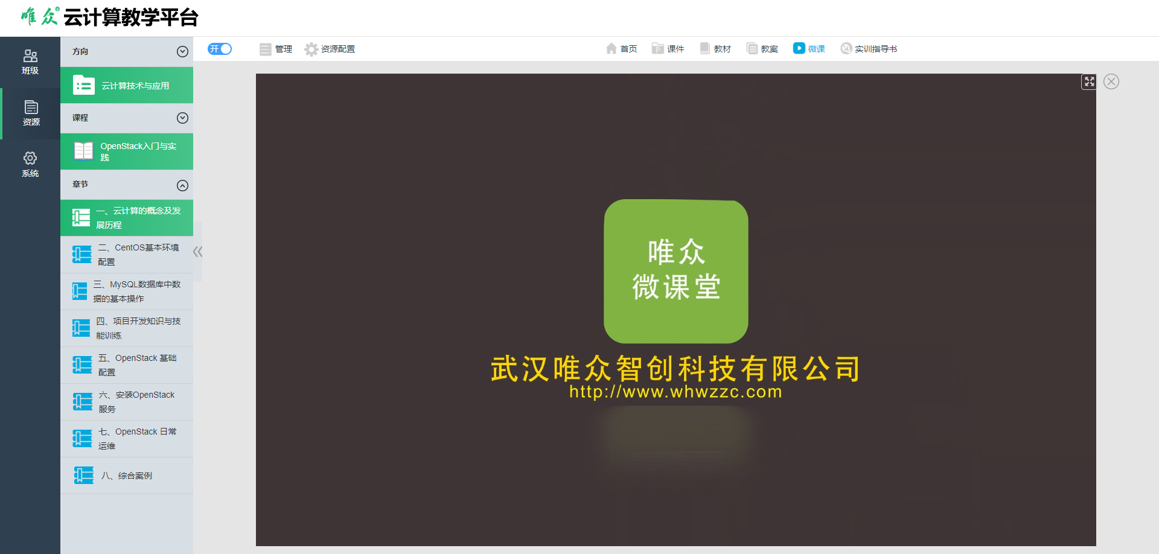Click the 安装OpenStack服务 chapter icon
The width and height of the screenshot is (1159, 554).
[x=83, y=401]
